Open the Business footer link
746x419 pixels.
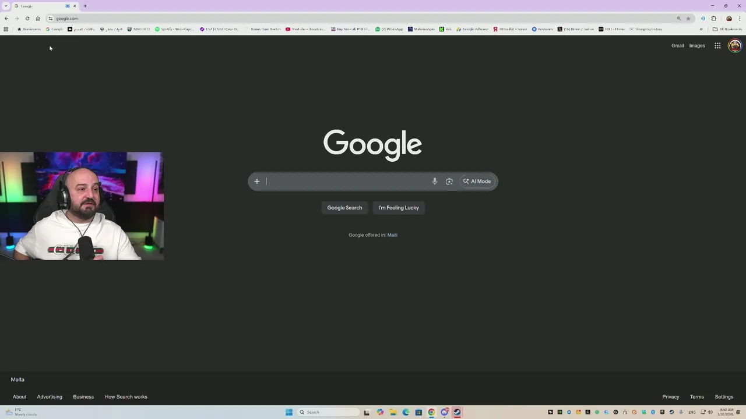tap(83, 397)
